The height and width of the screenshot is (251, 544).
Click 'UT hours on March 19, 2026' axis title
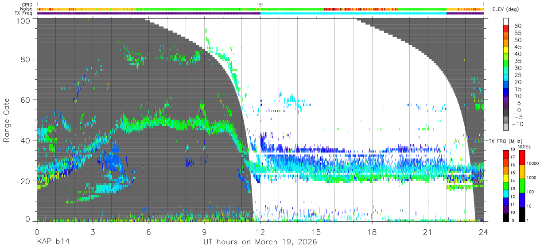[x=260, y=242]
